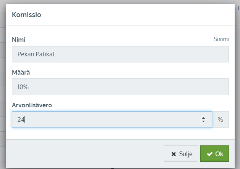The image size is (240, 169).
Task: Click the Määrä label
Action: [x=21, y=72]
